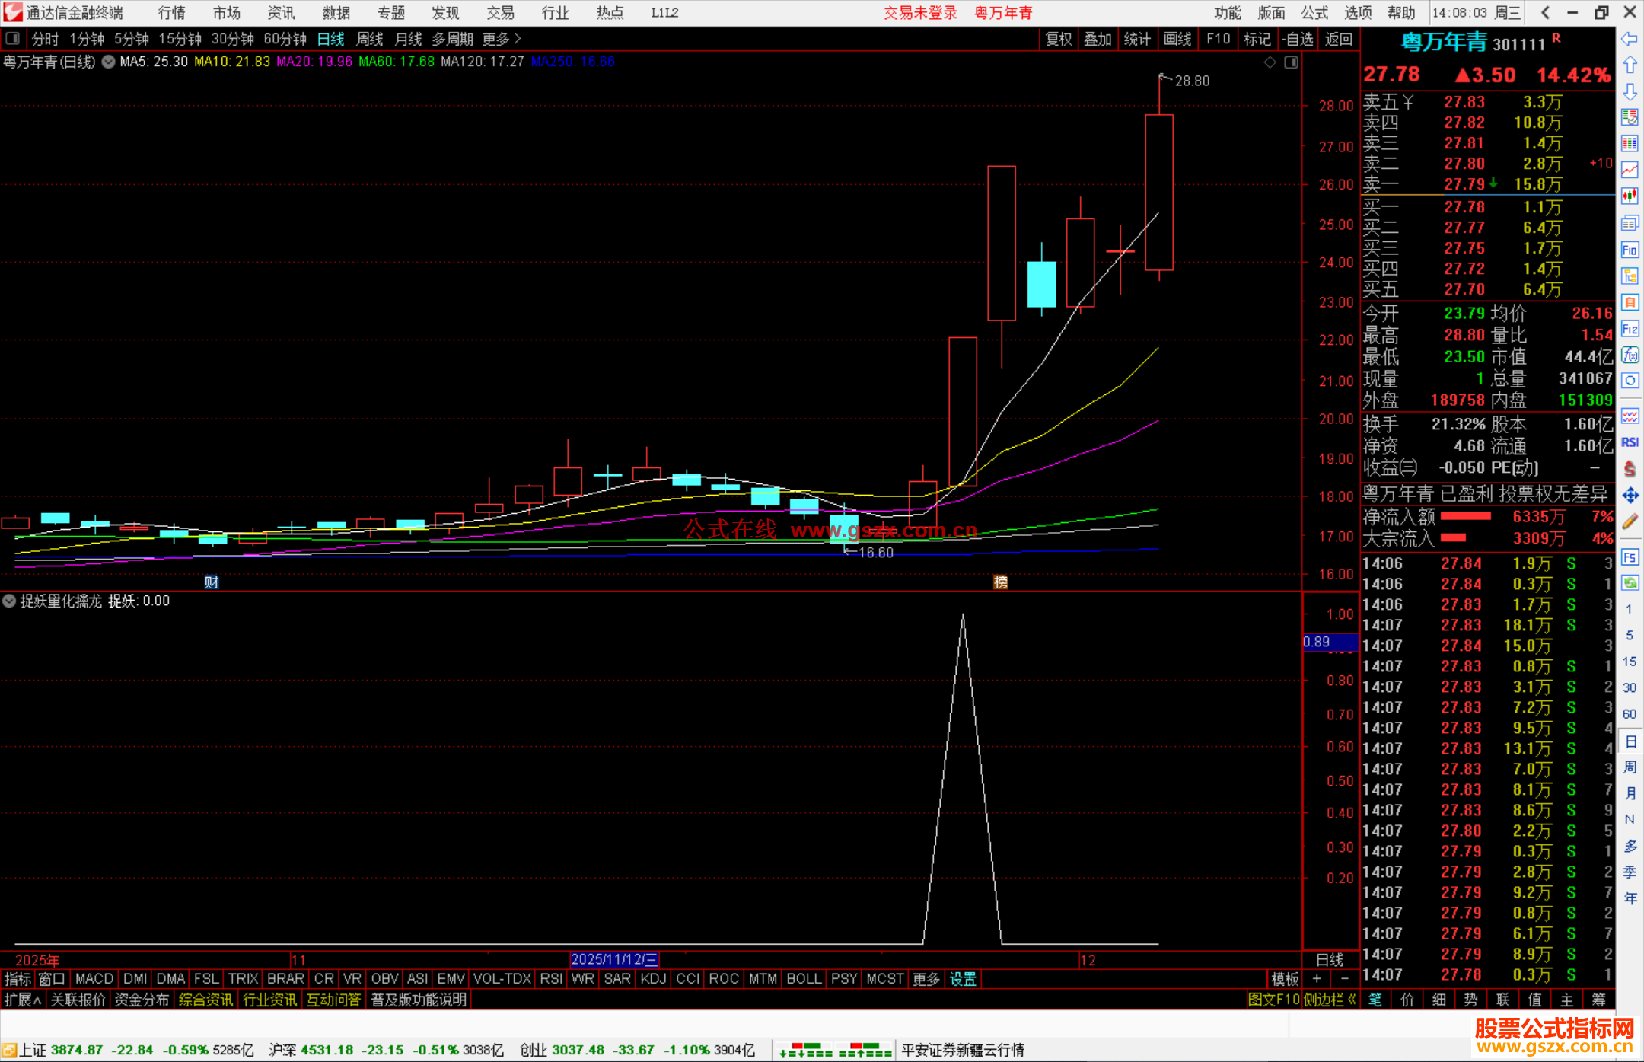Click the candlestick chart sidebar icon

(x=1630, y=196)
